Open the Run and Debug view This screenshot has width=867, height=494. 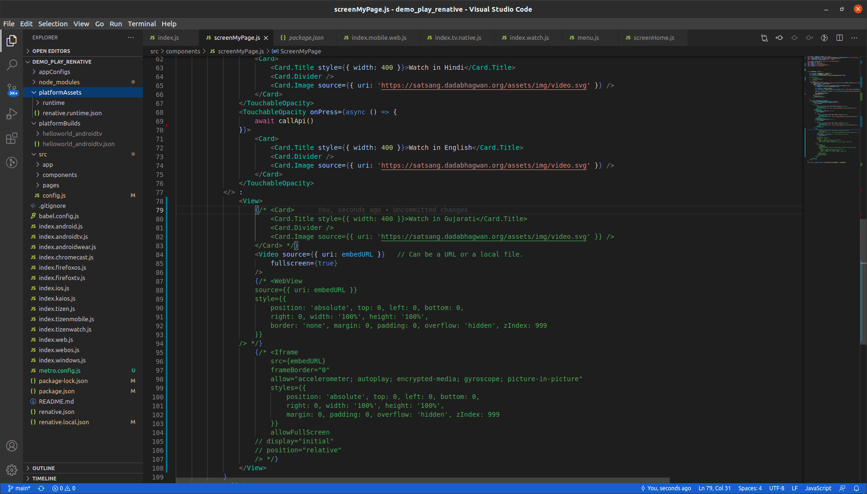12,114
